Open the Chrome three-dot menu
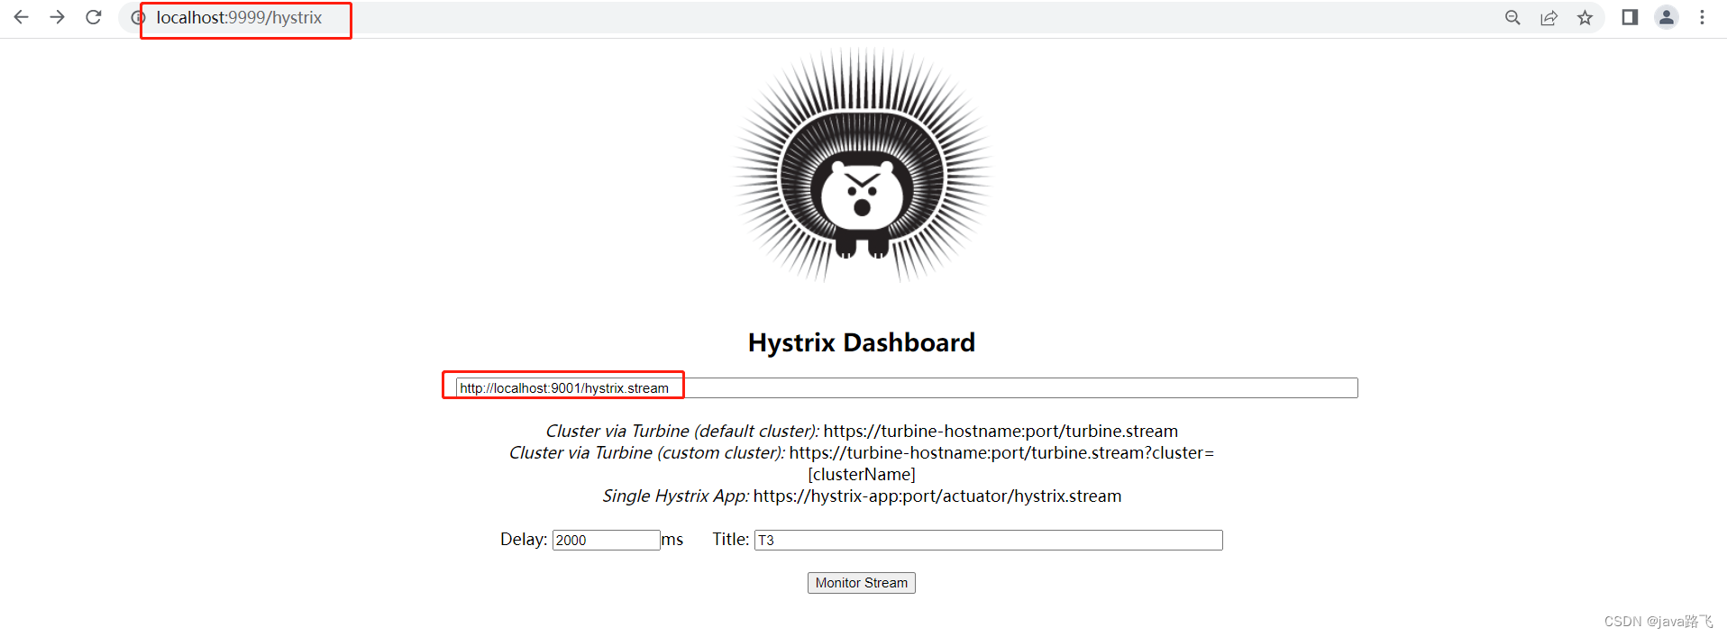Screen dimensions: 1727x637 tap(1702, 17)
